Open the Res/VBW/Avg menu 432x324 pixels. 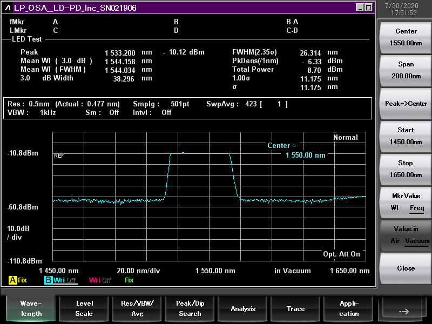pyautogui.click(x=137, y=308)
